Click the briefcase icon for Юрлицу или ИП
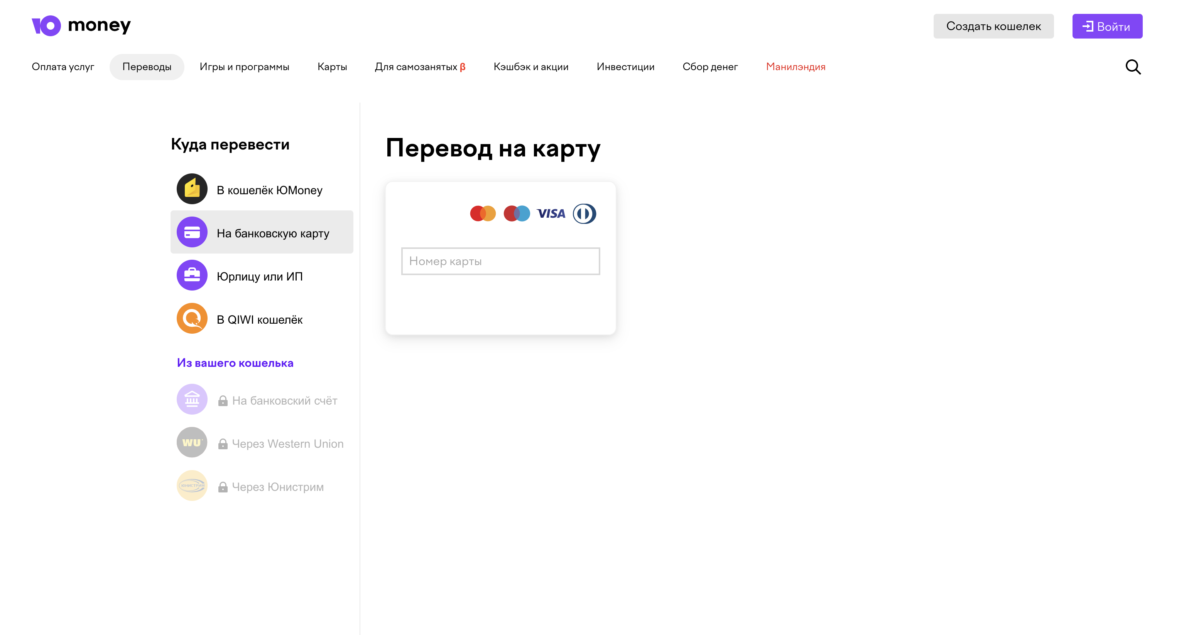This screenshot has height=635, width=1179. (192, 275)
